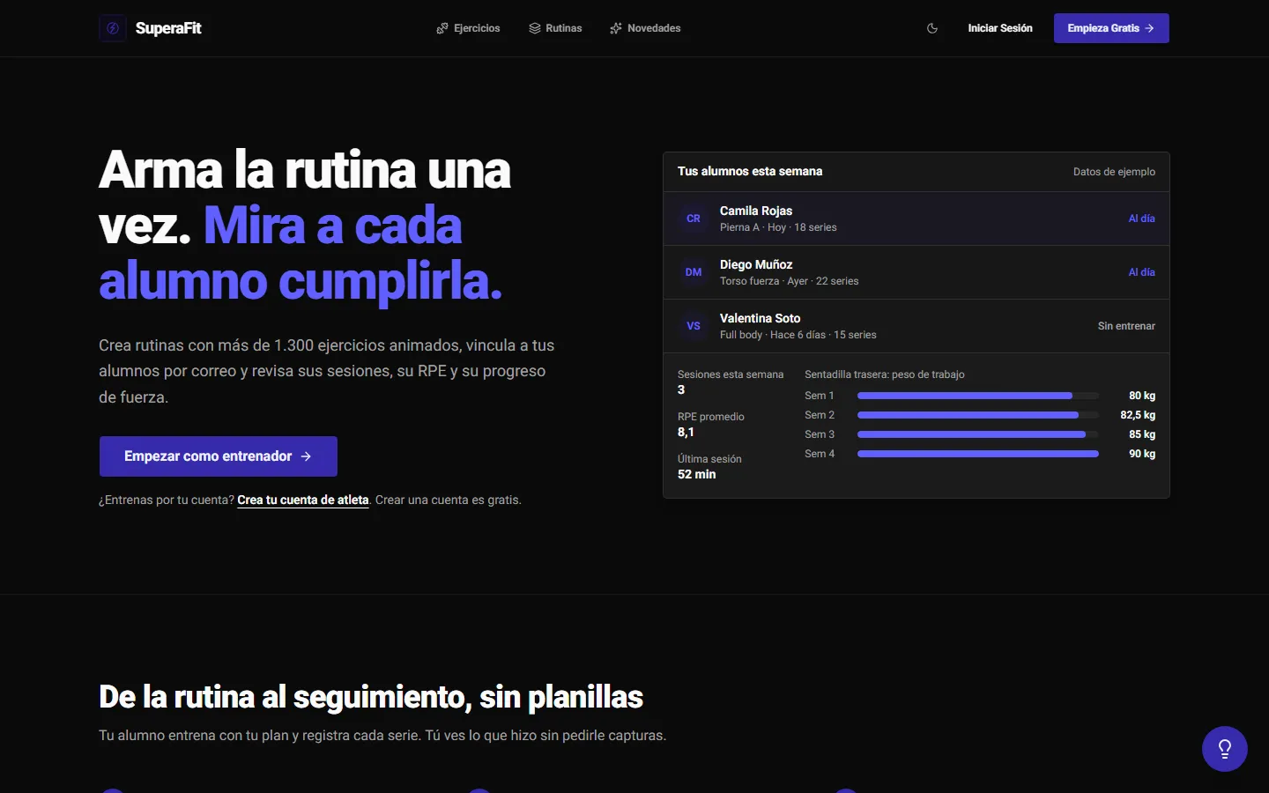Click Datos de ejemplo label
Viewport: 1269px width, 793px height.
tap(1114, 172)
